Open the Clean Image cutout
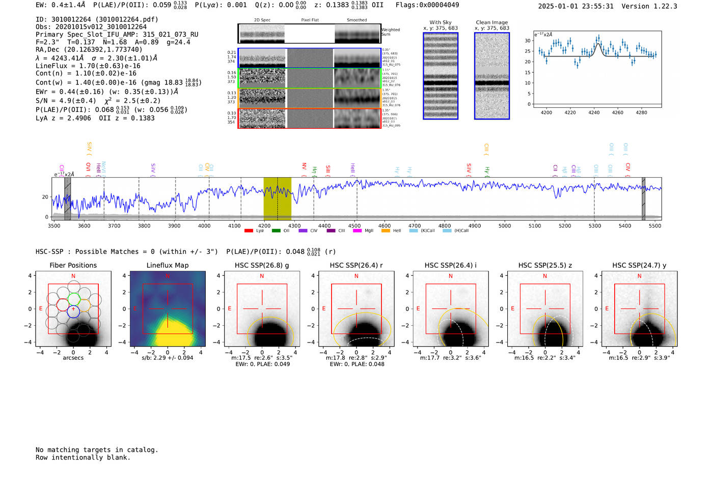This screenshot has height=485, width=713. (x=491, y=76)
